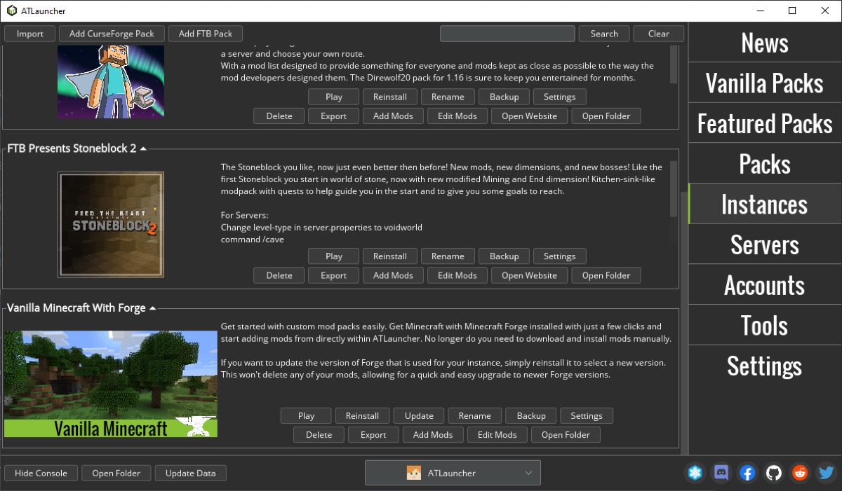Image resolution: width=842 pixels, height=491 pixels.
Task: Click the Vanilla Minecraft pack image
Action: pyautogui.click(x=111, y=384)
